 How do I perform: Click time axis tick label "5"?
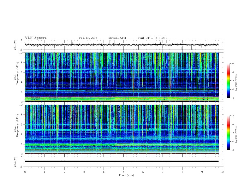click(123, 172)
